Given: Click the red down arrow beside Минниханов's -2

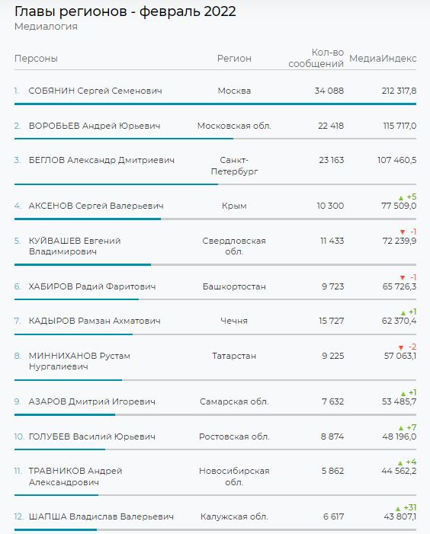Looking at the screenshot, I should coord(401,347).
